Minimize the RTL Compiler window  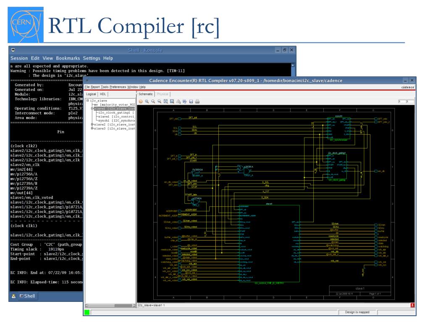click(405, 80)
